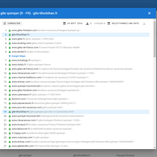157x157 pixels.
Task: Click the Google Maps pin icon
Action: (x=10, y=56)
